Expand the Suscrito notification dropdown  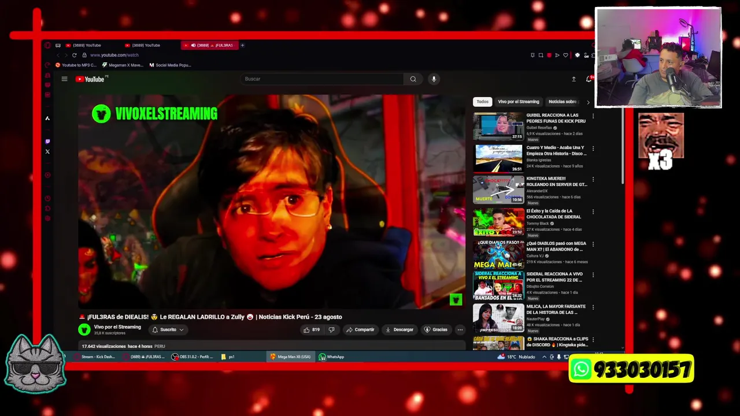click(168, 330)
